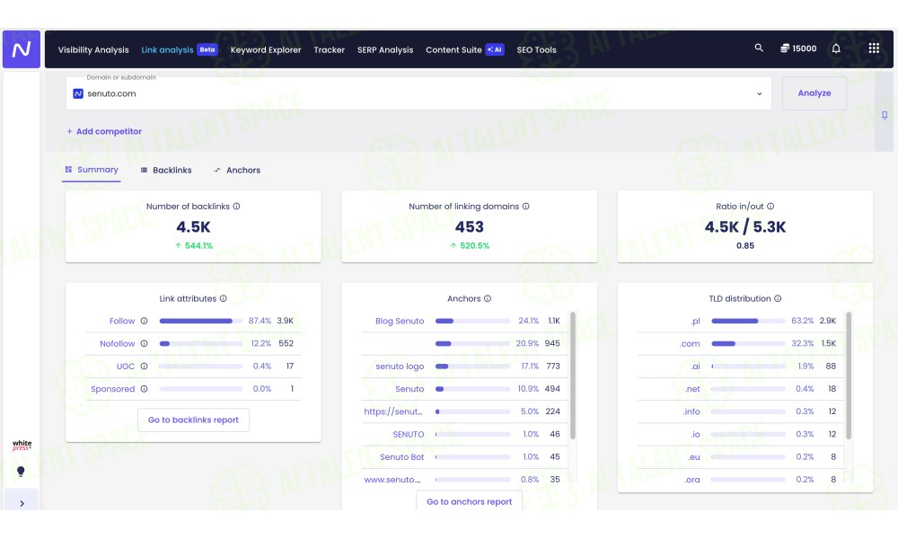Click the Beta badge next to Link analysis
This screenshot has width=898, height=539.
pyautogui.click(x=207, y=49)
